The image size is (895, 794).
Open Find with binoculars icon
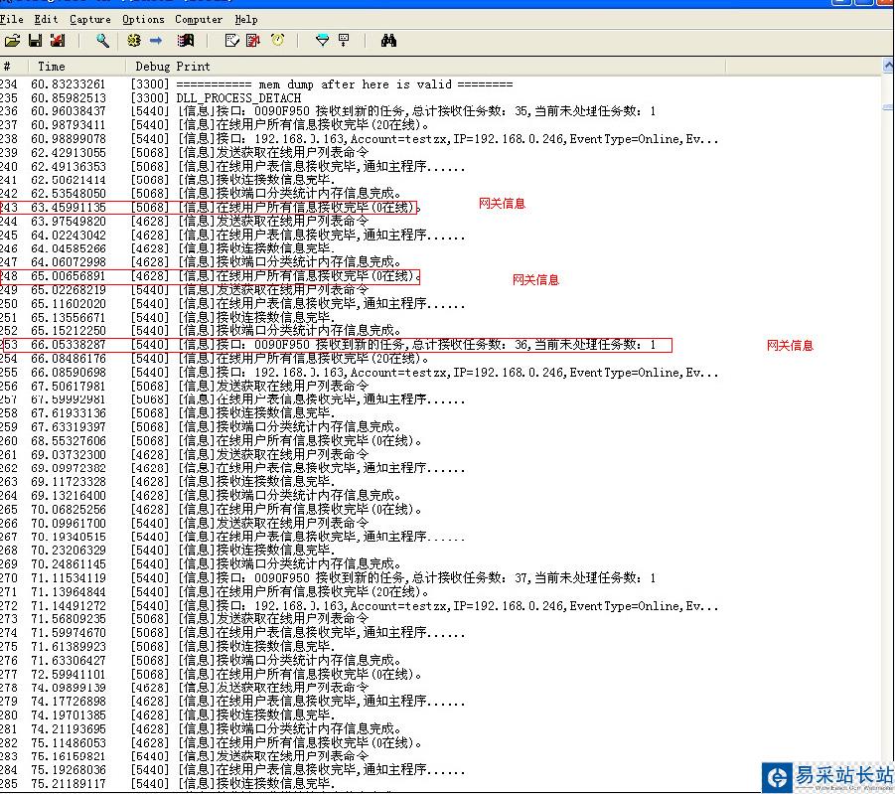click(x=388, y=41)
